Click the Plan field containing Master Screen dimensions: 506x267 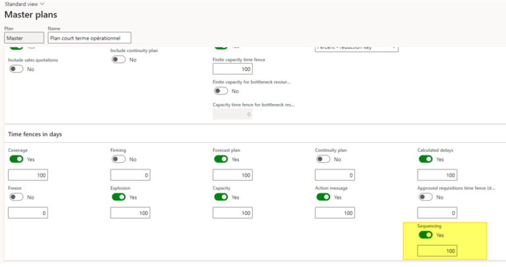click(x=24, y=38)
